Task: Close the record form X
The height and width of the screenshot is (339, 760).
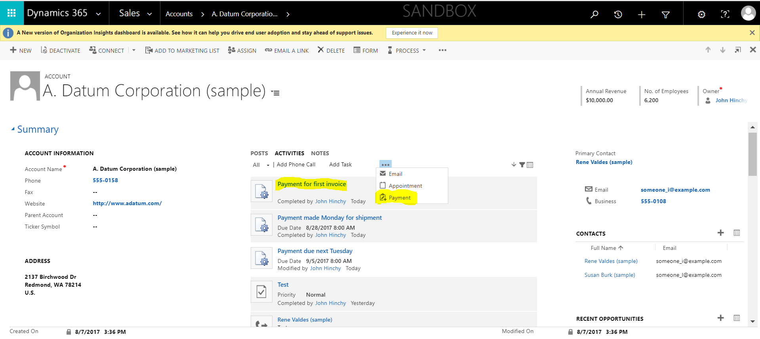Action: click(752, 50)
